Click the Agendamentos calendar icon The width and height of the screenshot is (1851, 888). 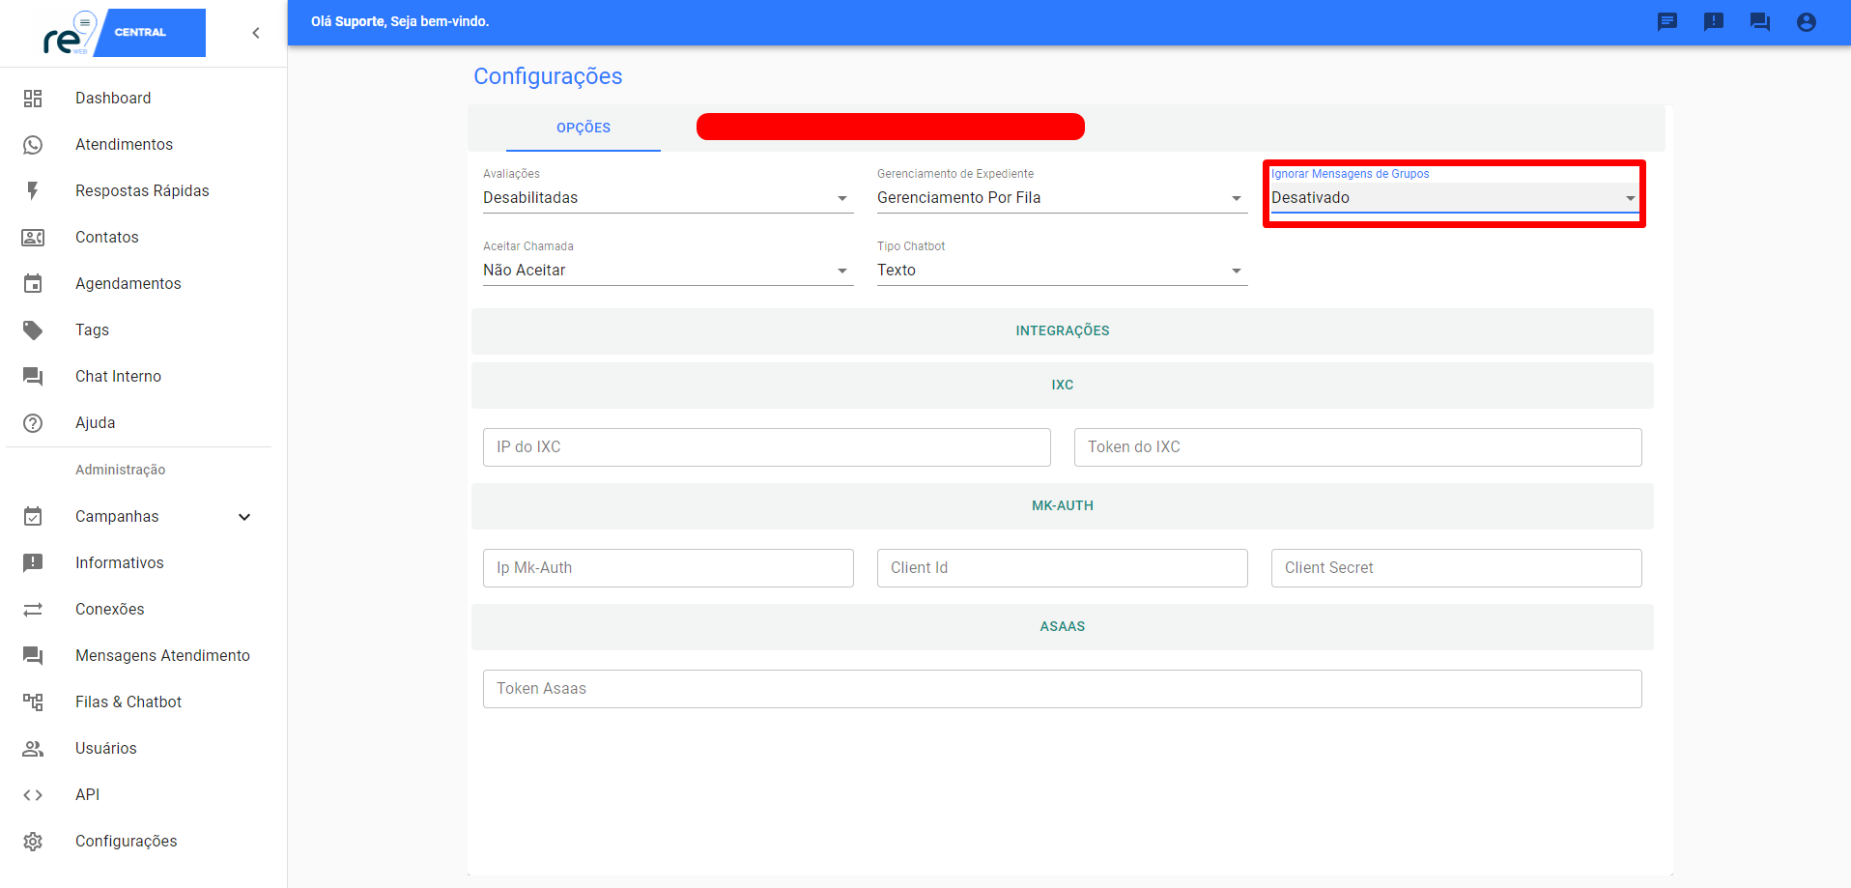(33, 284)
